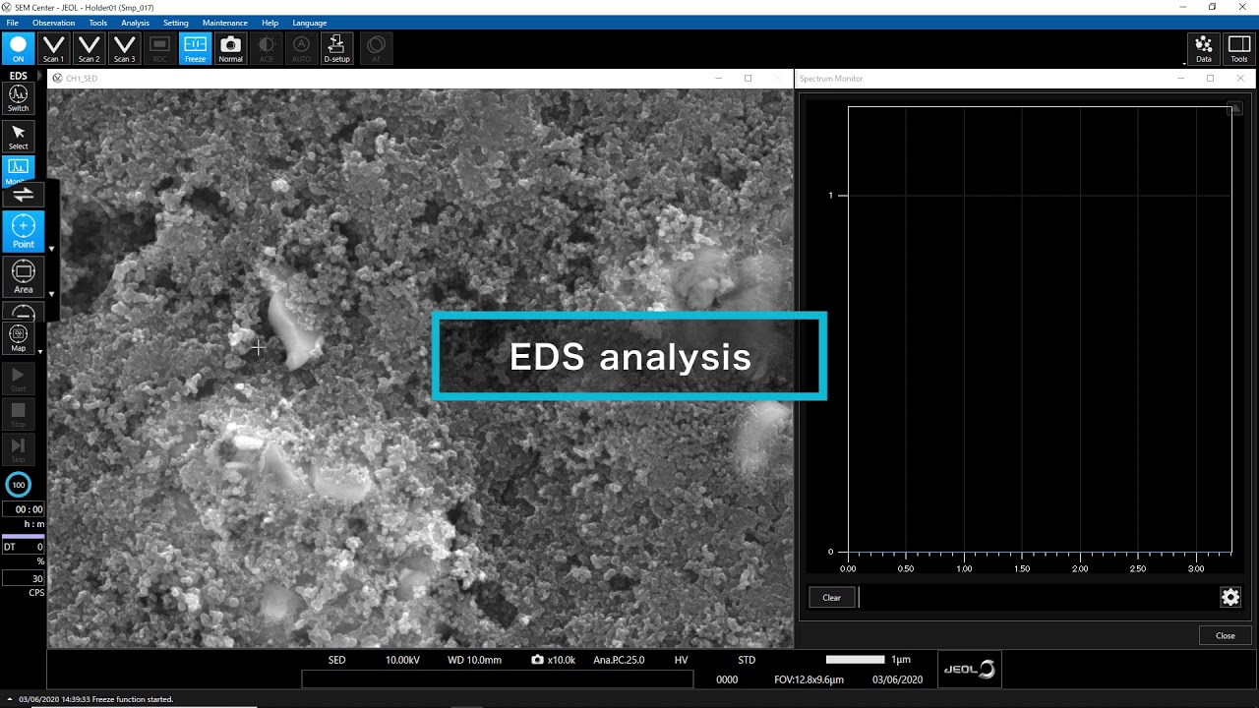Click the DT dead time field
Image resolution: width=1259 pixels, height=708 pixels.
[23, 547]
